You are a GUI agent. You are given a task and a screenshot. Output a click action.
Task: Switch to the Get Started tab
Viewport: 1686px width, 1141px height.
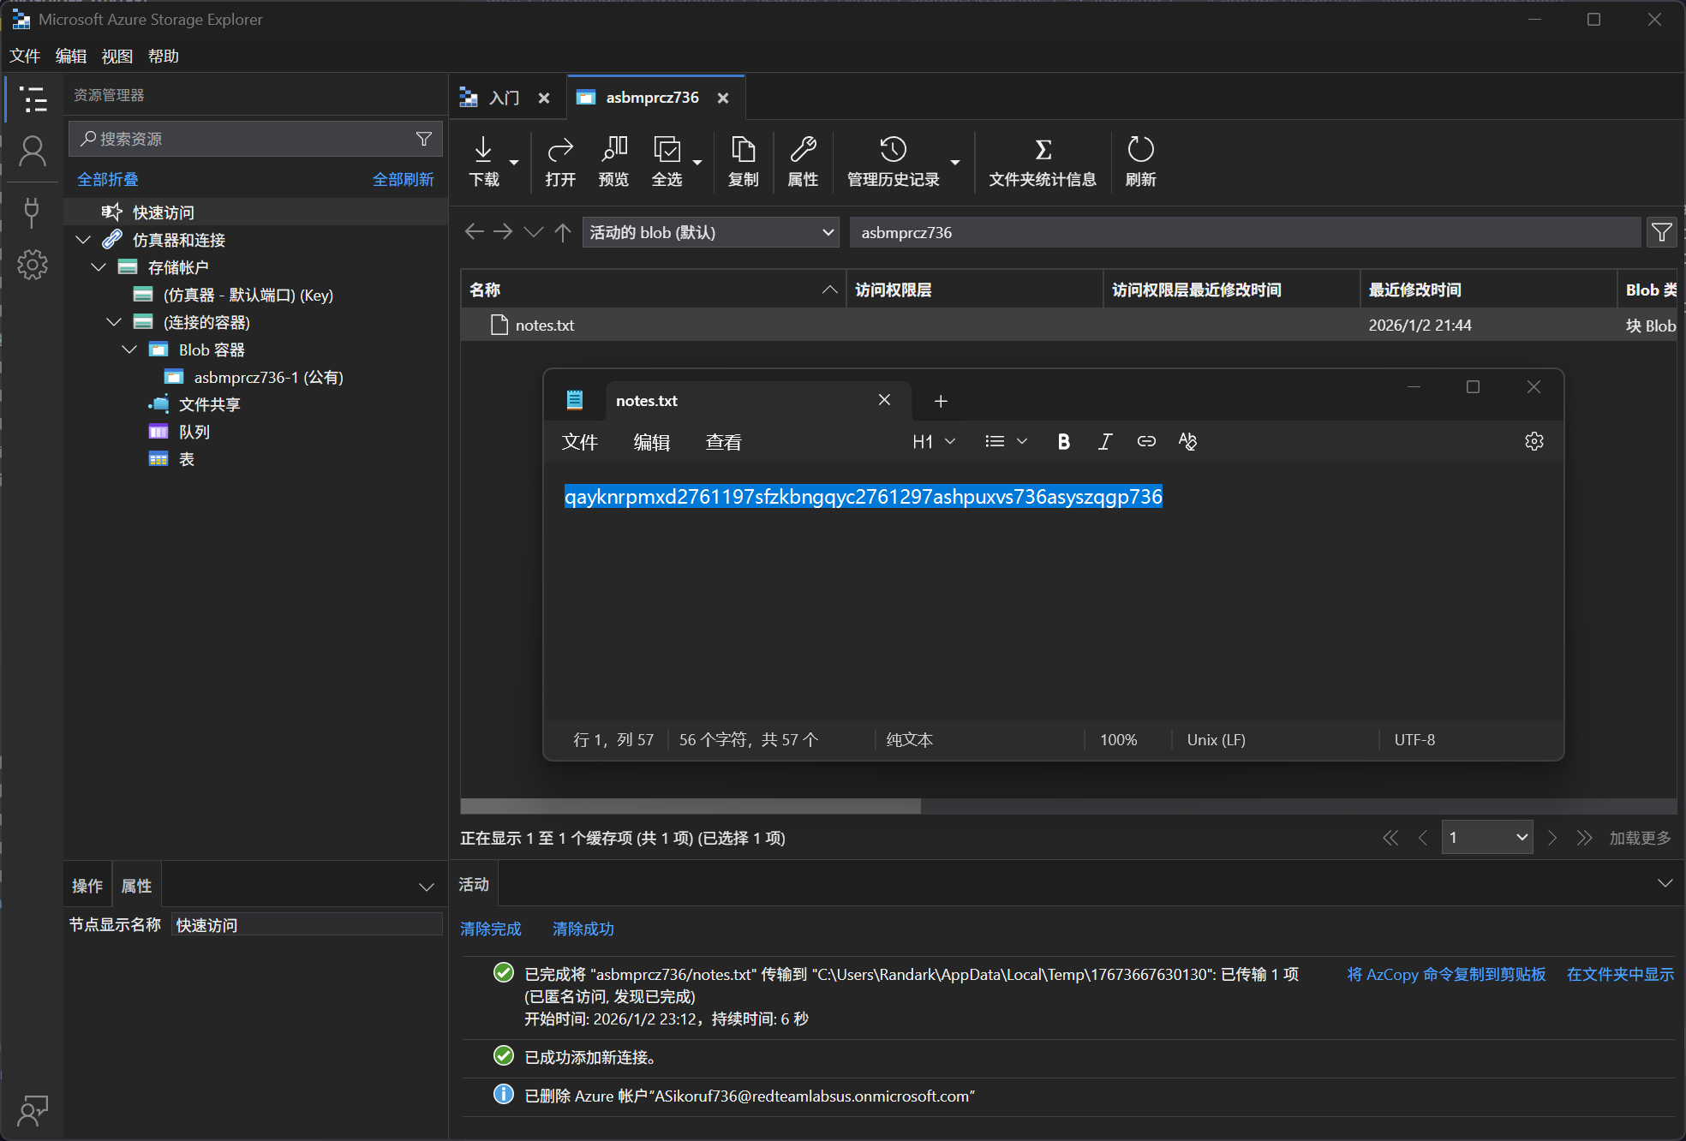click(505, 98)
